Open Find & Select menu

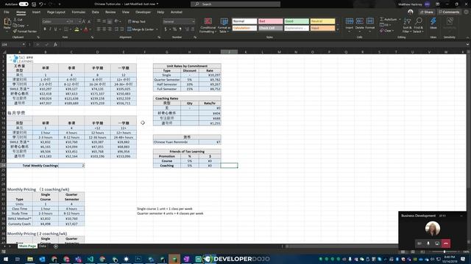click(x=419, y=25)
